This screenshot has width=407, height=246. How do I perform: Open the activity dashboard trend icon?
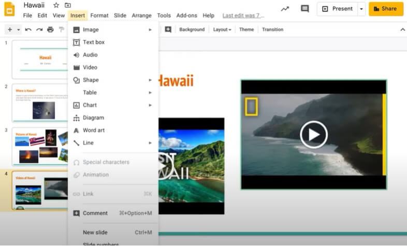pyautogui.click(x=285, y=9)
